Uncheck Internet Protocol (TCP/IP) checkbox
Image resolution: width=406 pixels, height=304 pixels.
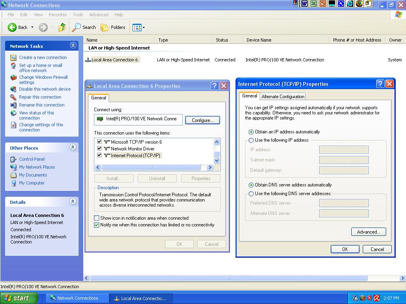click(99, 155)
